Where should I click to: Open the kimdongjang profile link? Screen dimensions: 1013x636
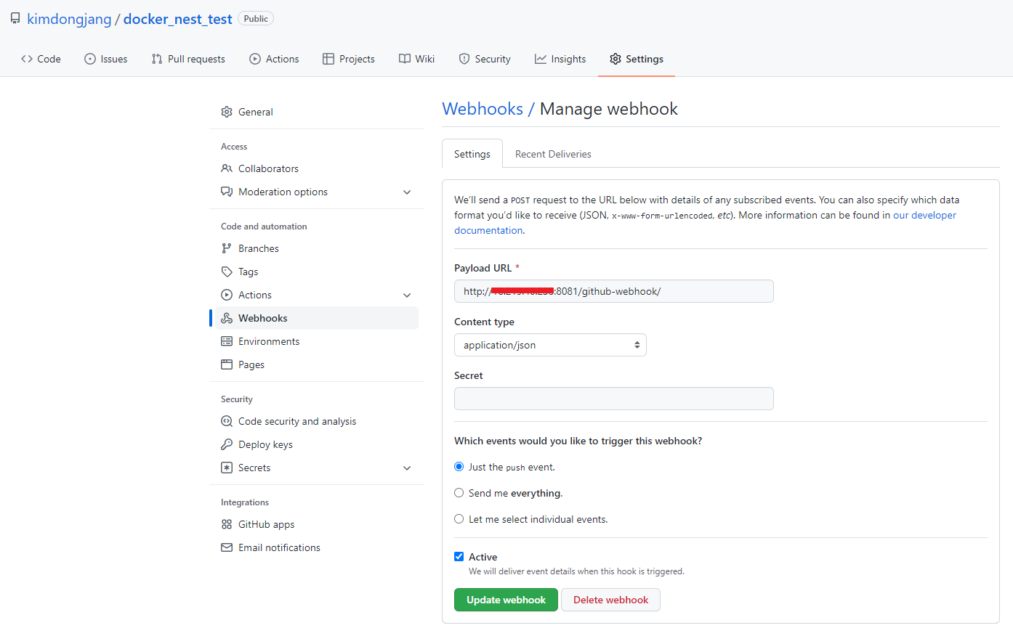pyautogui.click(x=69, y=19)
